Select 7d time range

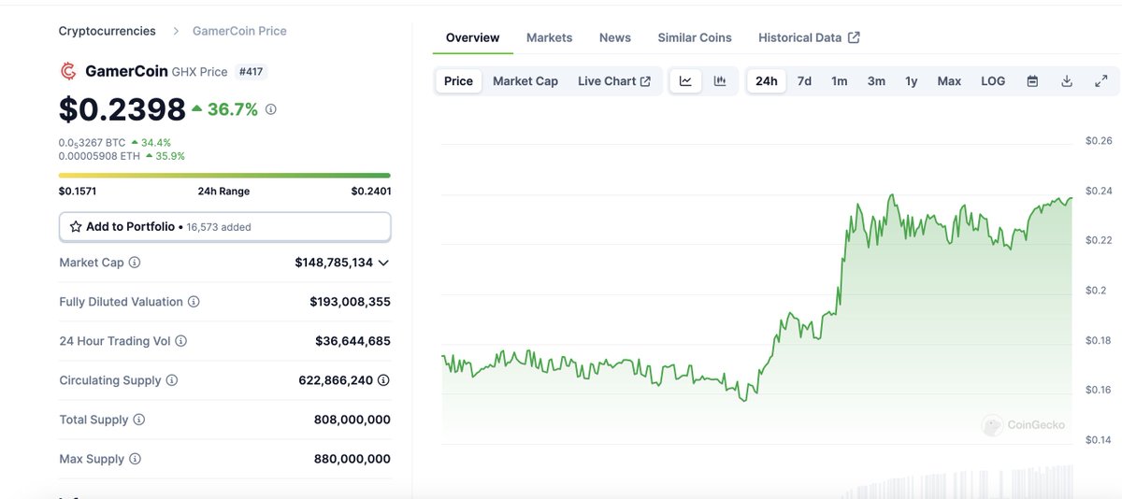804,81
